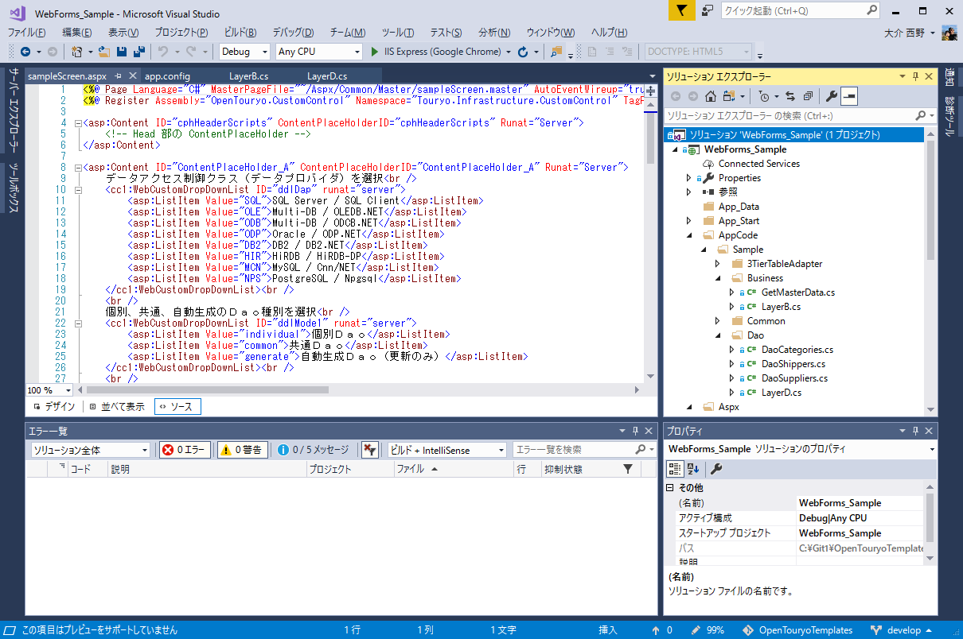Select the Home icon in Solution Explorer
This screenshot has width=963, height=639.
(x=710, y=96)
